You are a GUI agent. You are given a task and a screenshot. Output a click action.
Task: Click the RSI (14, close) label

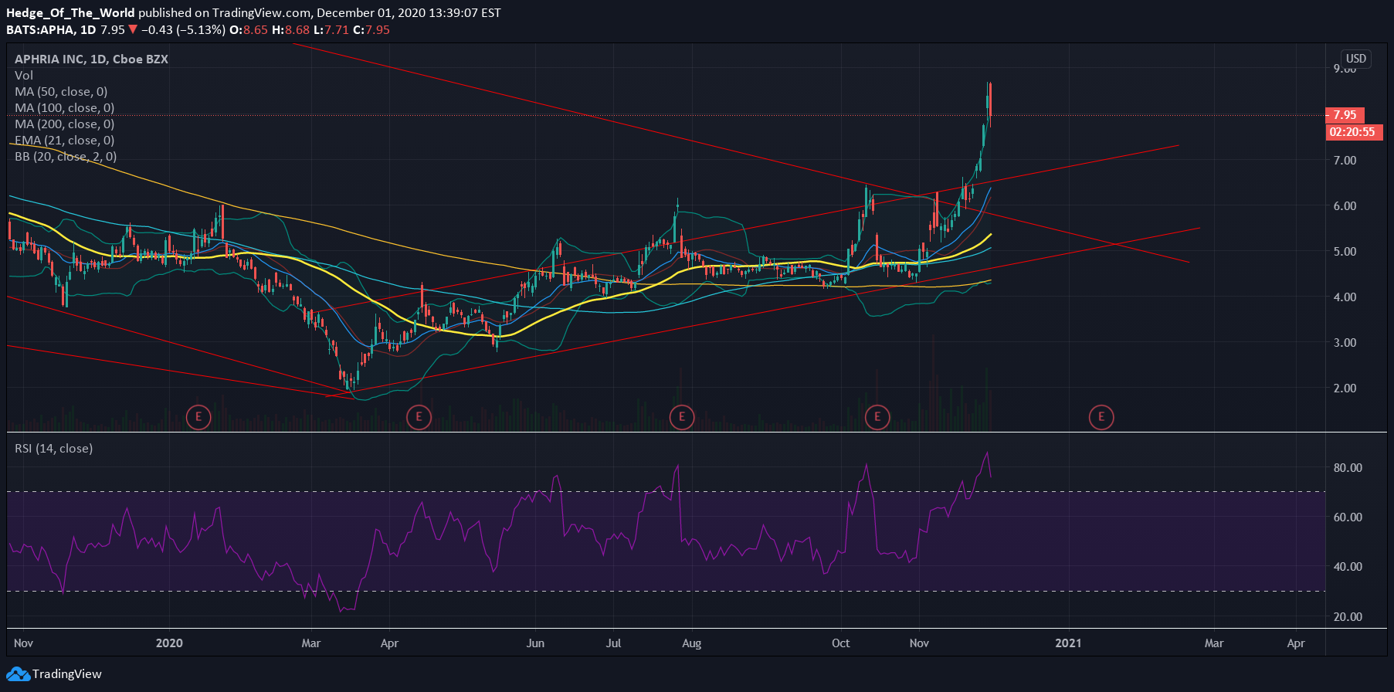(53, 448)
